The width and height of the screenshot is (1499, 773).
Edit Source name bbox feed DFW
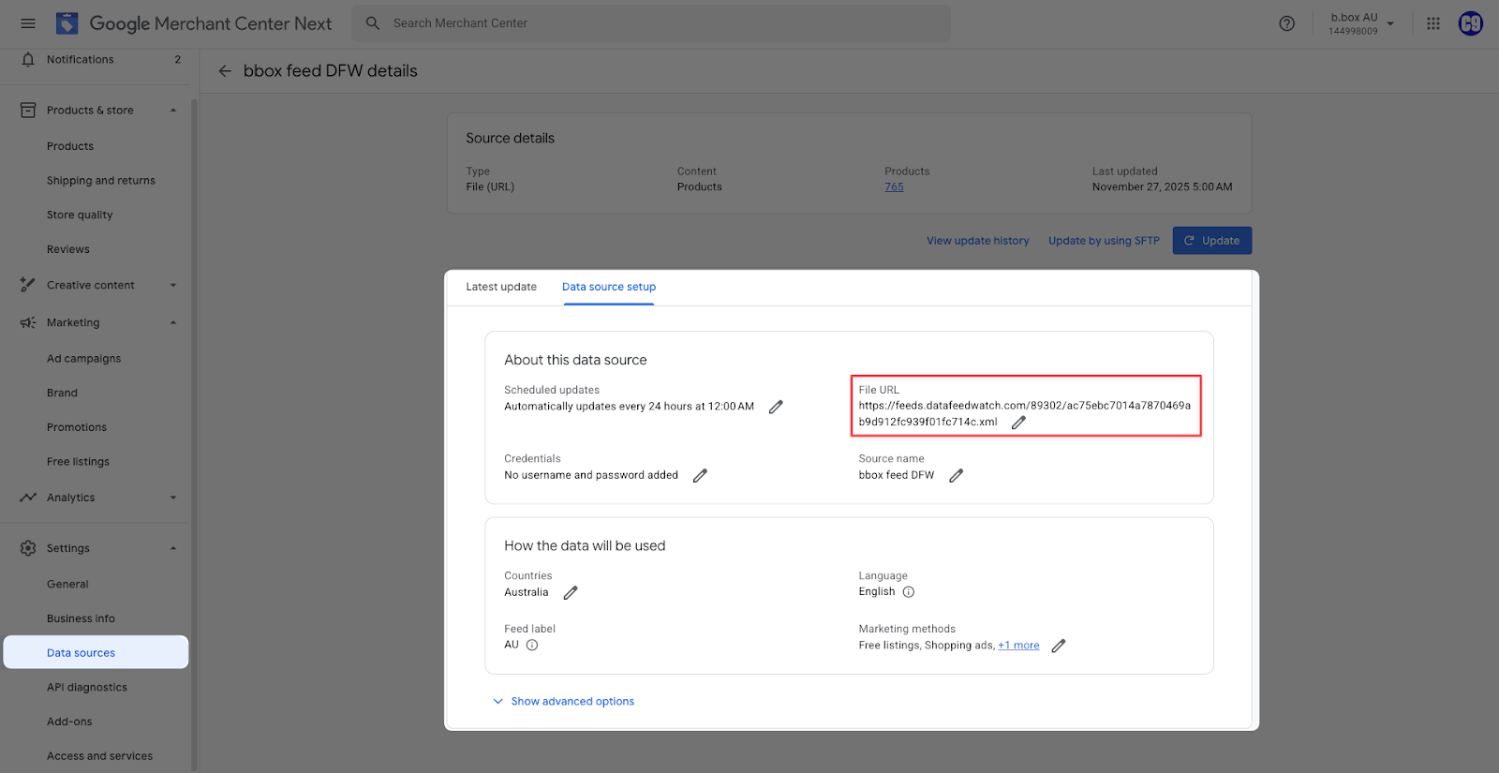(956, 476)
